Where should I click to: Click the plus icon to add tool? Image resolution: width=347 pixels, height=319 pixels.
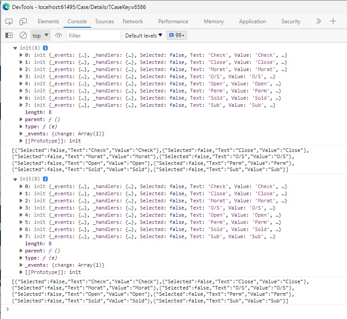[x=333, y=21]
